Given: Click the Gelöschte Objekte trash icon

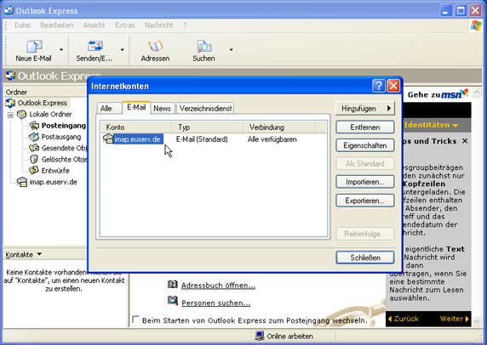Looking at the screenshot, I should [x=34, y=159].
